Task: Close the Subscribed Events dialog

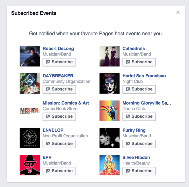Action: coord(178,12)
